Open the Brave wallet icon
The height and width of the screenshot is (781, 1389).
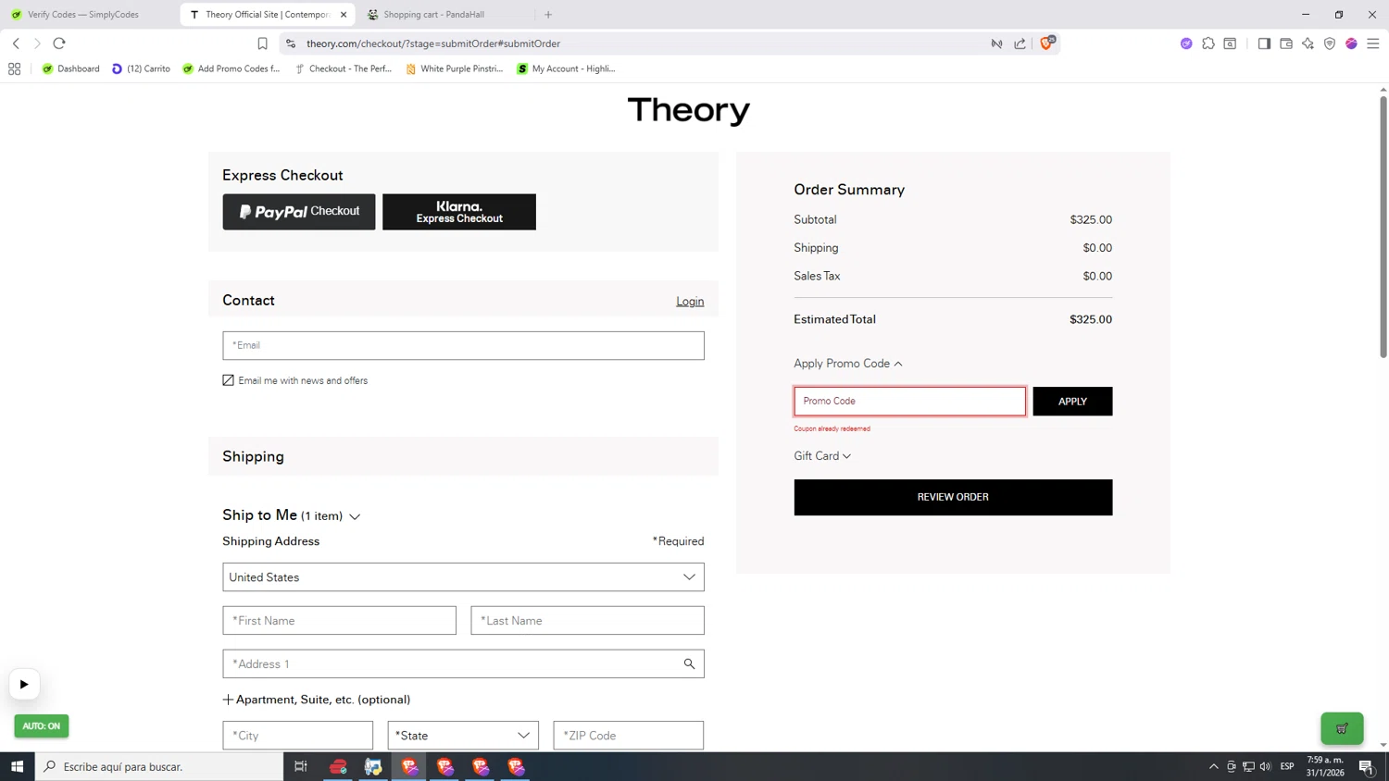click(1286, 43)
